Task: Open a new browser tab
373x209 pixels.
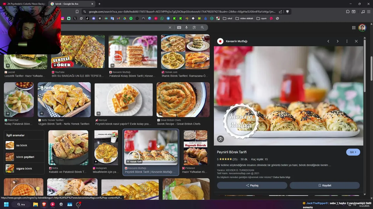Action: coord(99,4)
